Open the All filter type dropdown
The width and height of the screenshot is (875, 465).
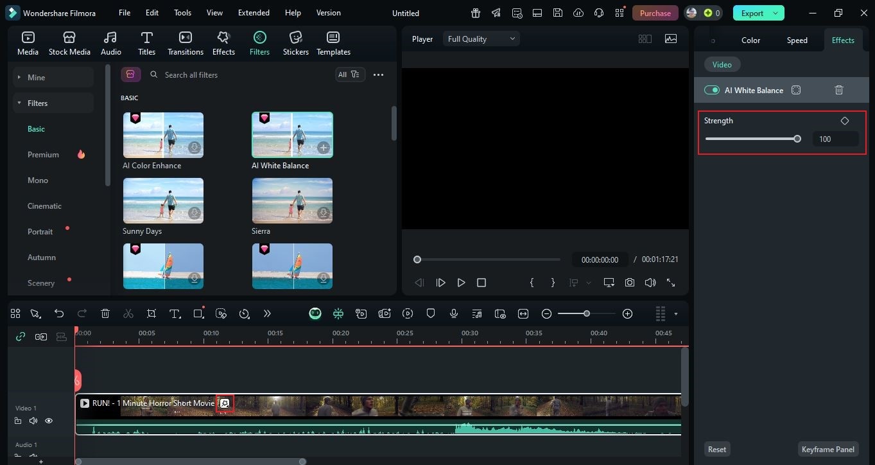[x=349, y=74]
